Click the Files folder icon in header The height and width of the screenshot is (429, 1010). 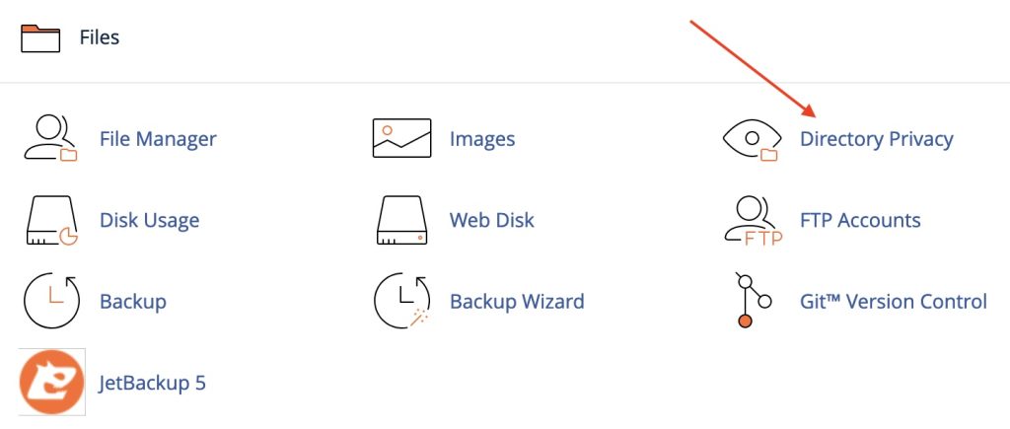(40, 38)
